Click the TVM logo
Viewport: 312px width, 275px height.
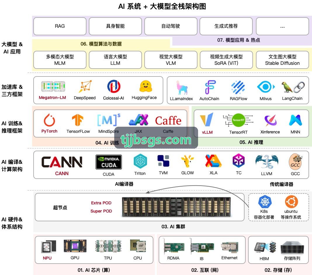tap(163, 161)
